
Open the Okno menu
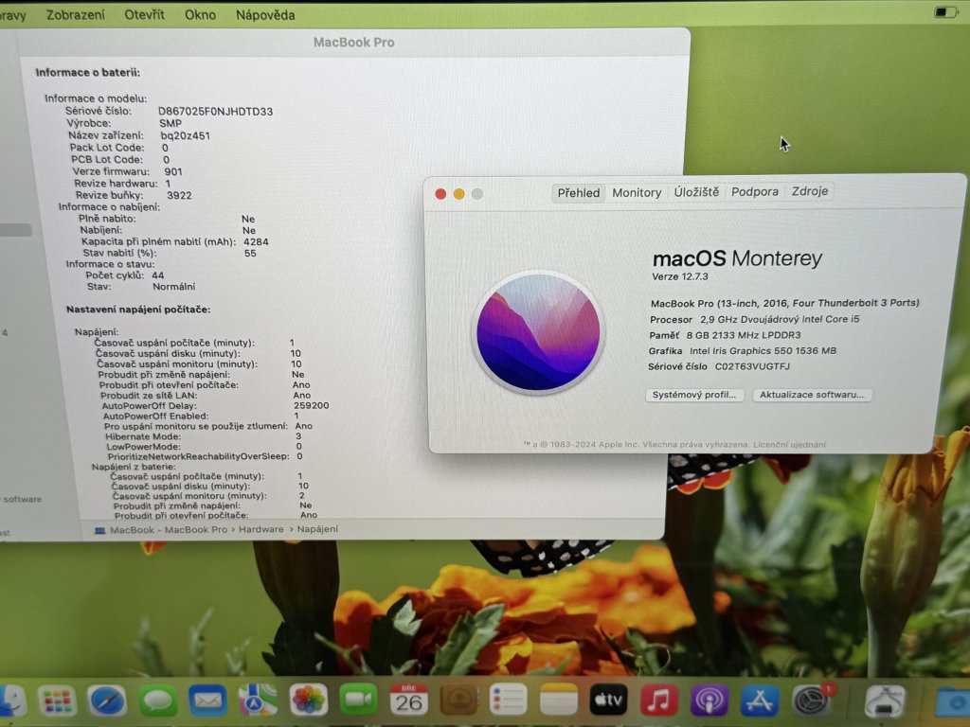pyautogui.click(x=201, y=15)
